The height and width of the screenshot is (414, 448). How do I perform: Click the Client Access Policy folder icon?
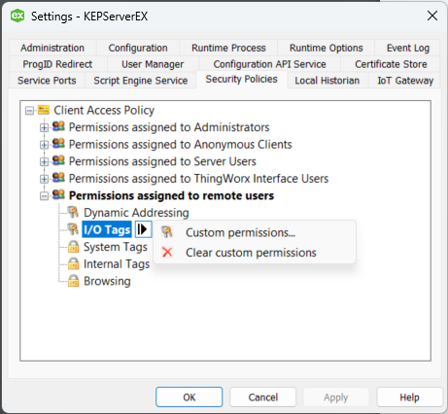coord(44,110)
